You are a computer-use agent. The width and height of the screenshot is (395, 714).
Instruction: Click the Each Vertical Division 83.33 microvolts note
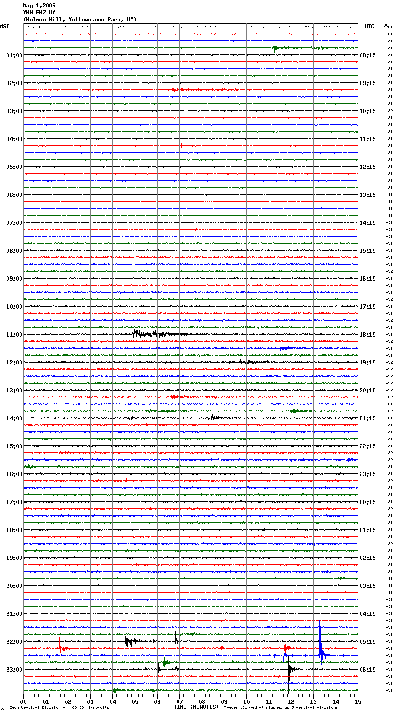tap(59, 707)
